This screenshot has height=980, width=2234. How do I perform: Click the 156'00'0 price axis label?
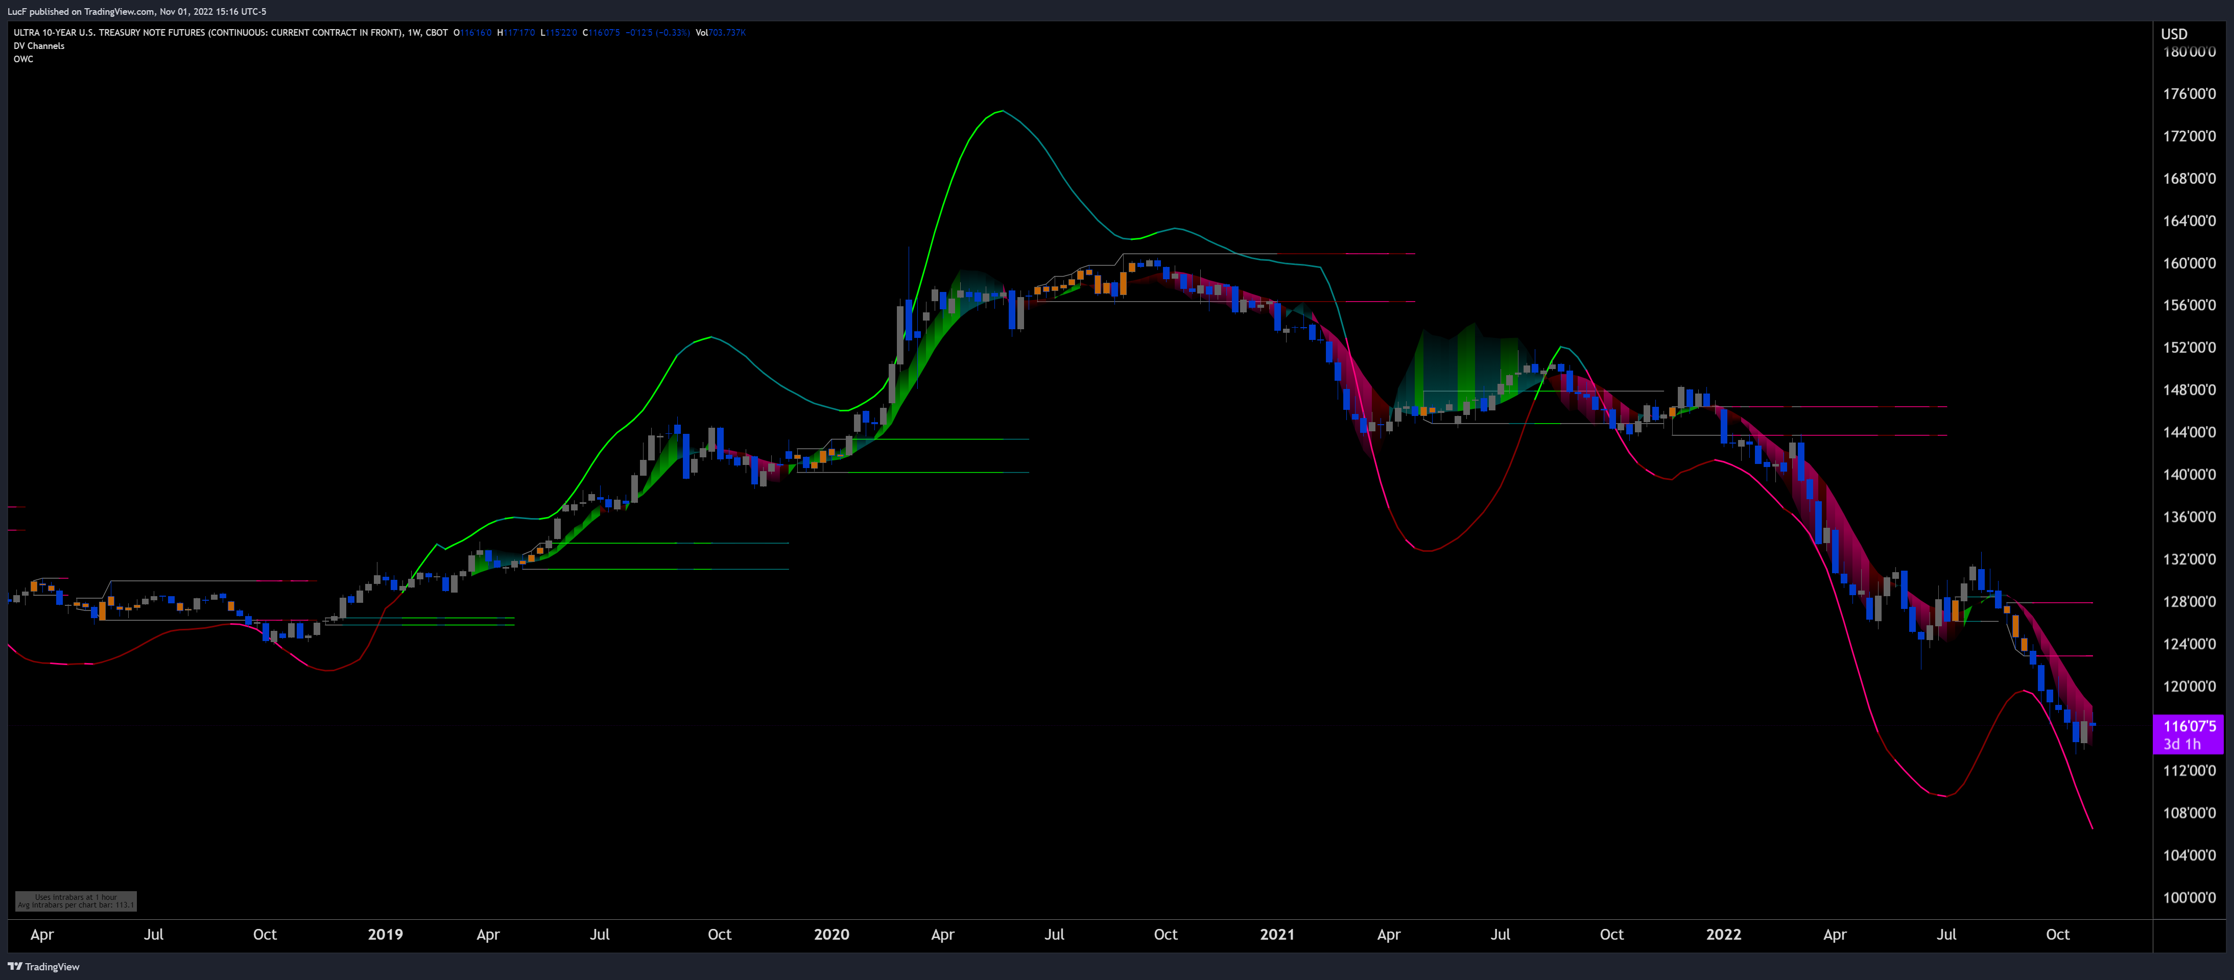click(x=2189, y=305)
